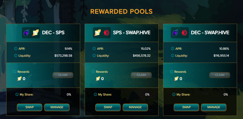Click the DEC crystal icon in DEC - SPS header

coord(26,33)
